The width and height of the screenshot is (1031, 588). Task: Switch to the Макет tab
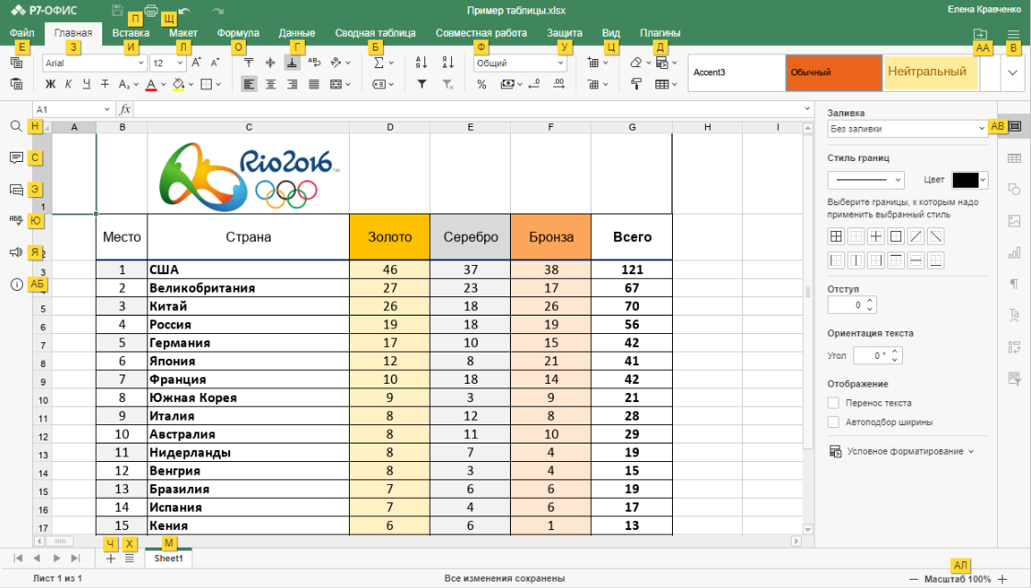coord(183,33)
